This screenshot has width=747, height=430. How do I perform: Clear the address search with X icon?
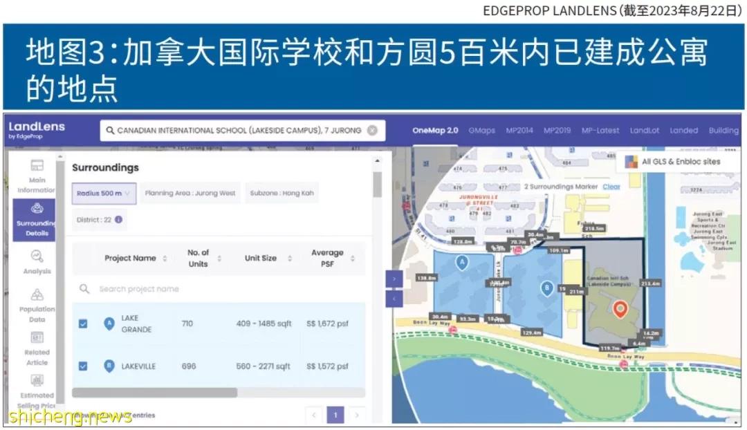pos(373,131)
